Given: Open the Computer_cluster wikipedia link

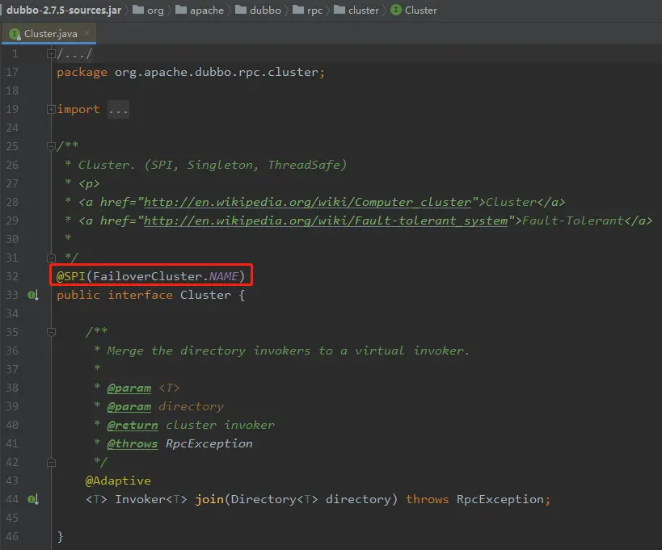Looking at the screenshot, I should [x=307, y=202].
